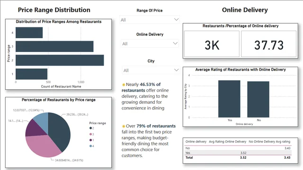The width and height of the screenshot is (303, 170).
Task: Click the 'Price Range Distribution' heading
Action: click(x=54, y=10)
